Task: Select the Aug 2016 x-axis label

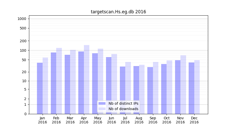Action: 139,120
